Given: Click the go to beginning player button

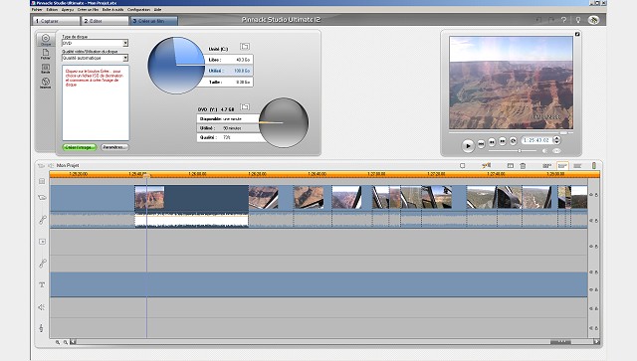Looking at the screenshot, I should coord(481,144).
